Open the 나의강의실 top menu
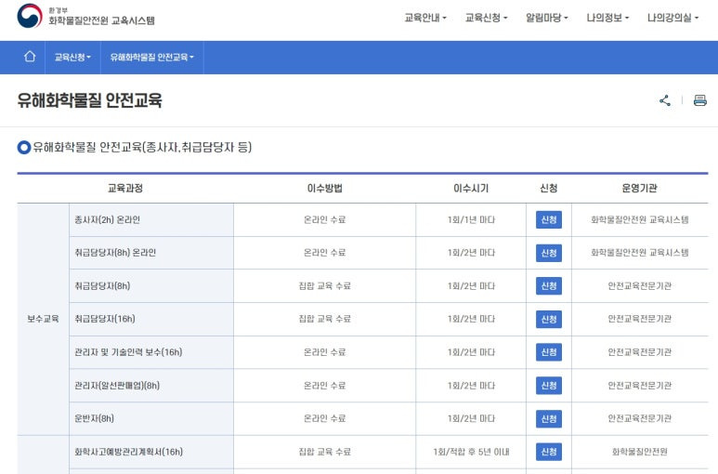The width and height of the screenshot is (718, 474). point(672,18)
